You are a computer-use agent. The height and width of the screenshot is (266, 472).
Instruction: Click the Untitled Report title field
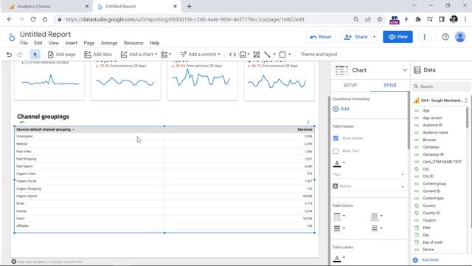tap(46, 35)
